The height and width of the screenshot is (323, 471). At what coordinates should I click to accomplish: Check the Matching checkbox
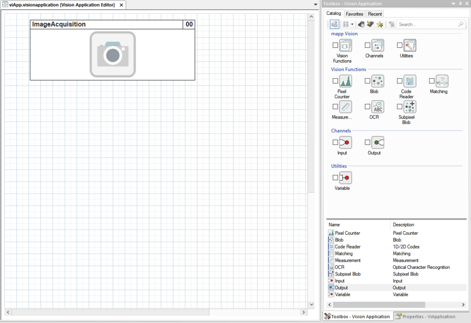click(x=431, y=81)
